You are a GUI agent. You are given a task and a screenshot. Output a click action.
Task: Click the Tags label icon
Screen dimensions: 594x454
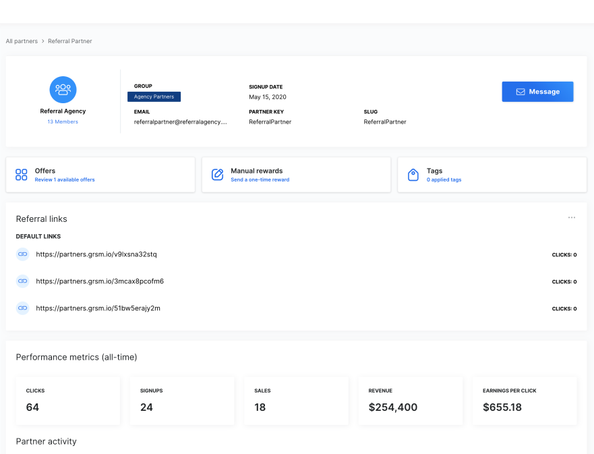click(x=413, y=175)
